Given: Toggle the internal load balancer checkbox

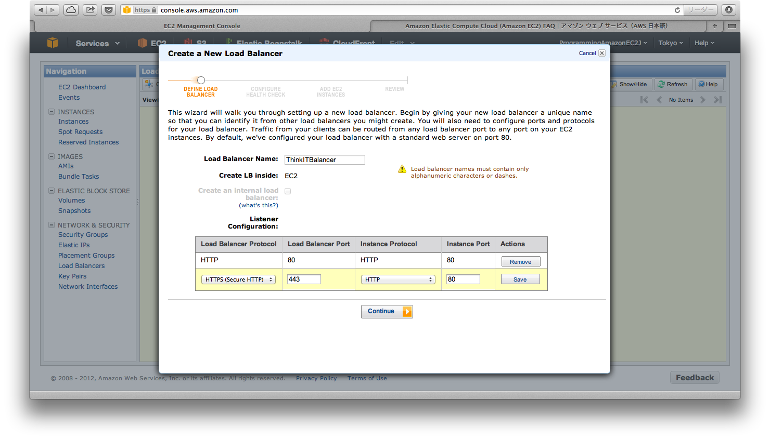Looking at the screenshot, I should [288, 191].
